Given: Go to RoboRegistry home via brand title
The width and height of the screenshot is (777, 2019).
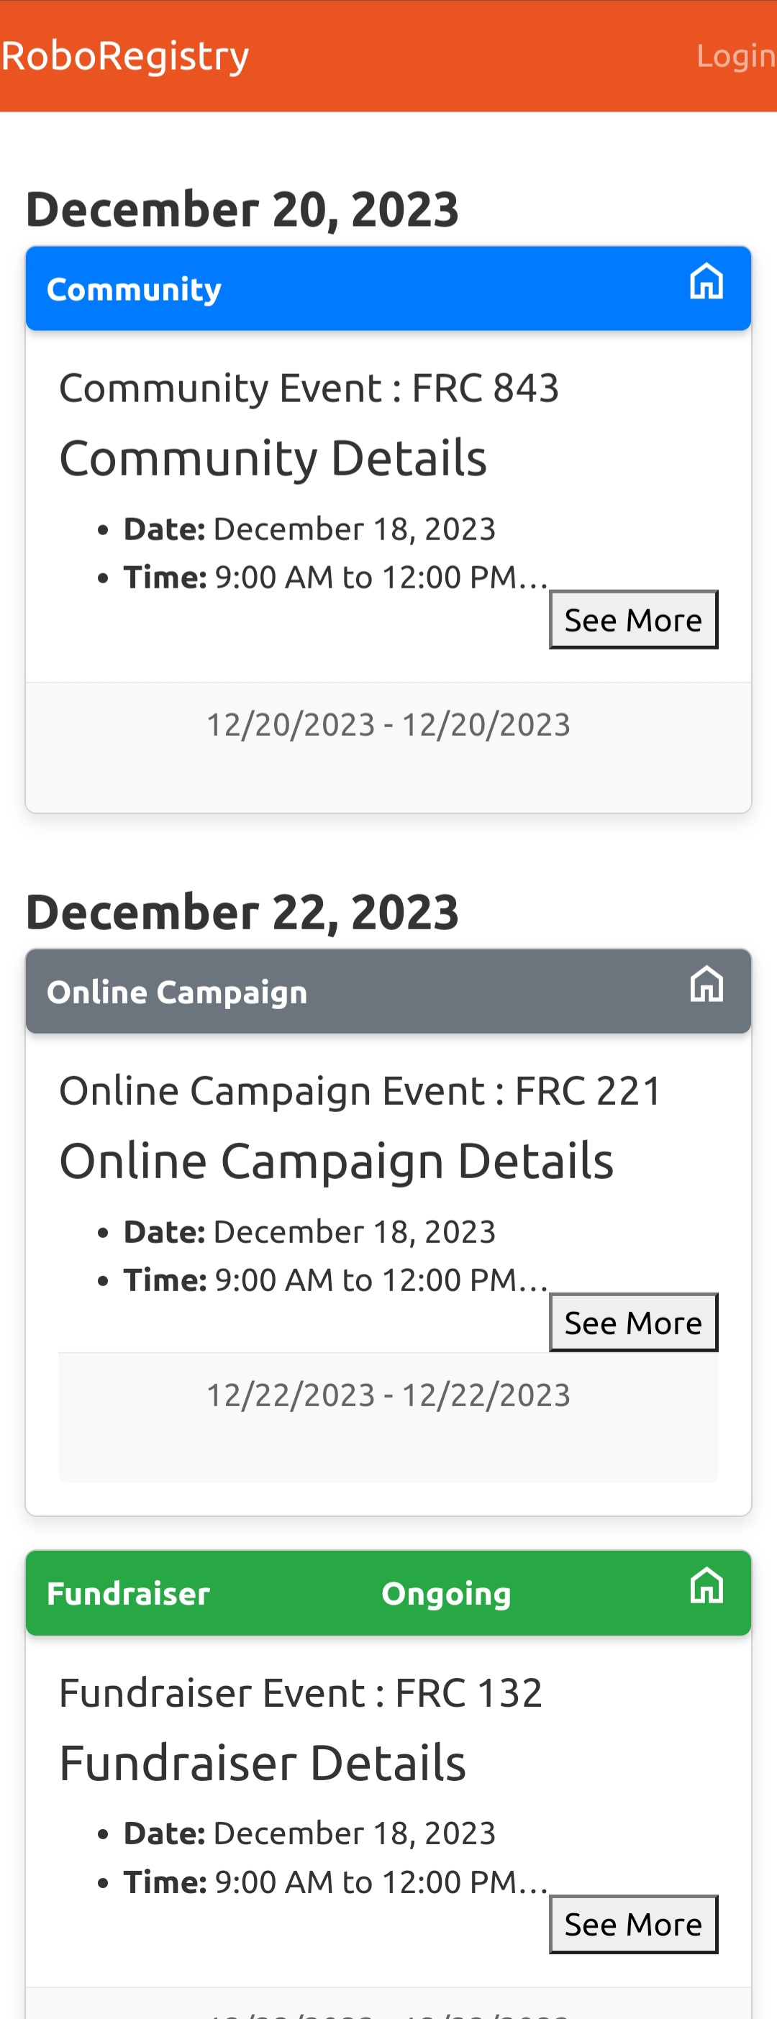Looking at the screenshot, I should [125, 55].
